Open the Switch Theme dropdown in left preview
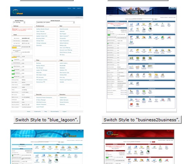 [x=19, y=22]
